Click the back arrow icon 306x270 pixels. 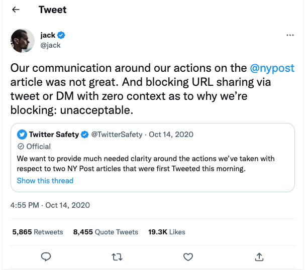point(16,10)
